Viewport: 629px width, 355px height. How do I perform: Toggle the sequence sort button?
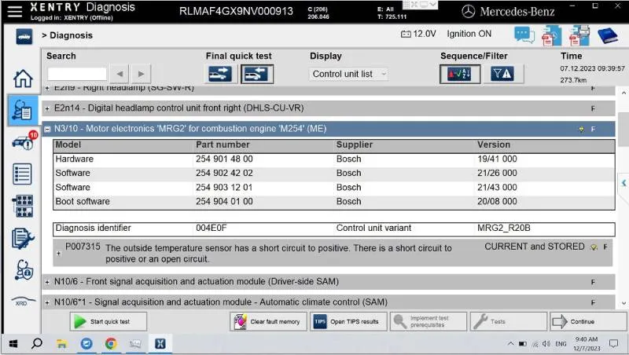(x=460, y=74)
